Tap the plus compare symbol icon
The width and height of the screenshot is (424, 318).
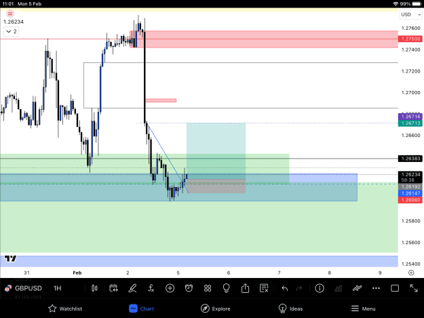pyautogui.click(x=170, y=288)
